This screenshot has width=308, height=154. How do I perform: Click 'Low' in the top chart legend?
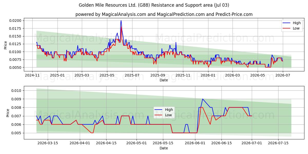296,28
